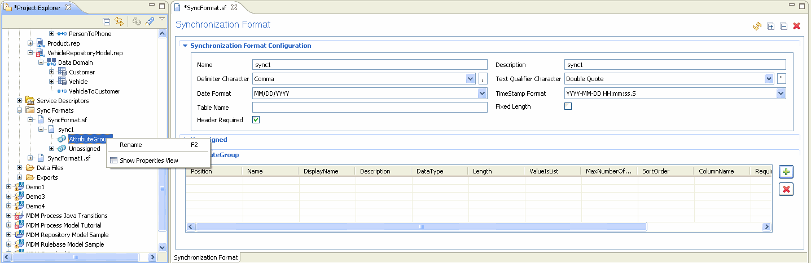The height and width of the screenshot is (263, 811).
Task: Select SyncFormat.sf in tree
Action: click(x=67, y=120)
